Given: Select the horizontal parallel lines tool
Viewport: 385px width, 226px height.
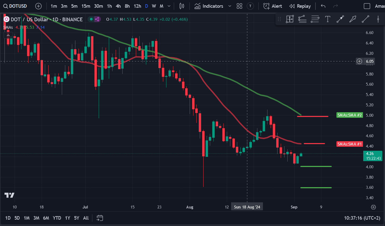Looking at the screenshot, I should coord(315,19).
